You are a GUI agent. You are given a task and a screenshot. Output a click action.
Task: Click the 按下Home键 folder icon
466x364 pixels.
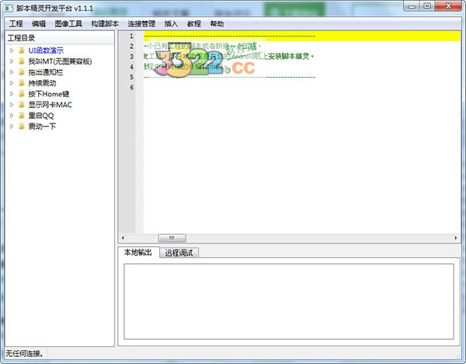22,94
